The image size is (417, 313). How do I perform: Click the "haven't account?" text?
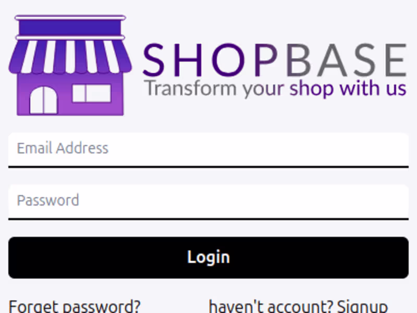coord(271,307)
